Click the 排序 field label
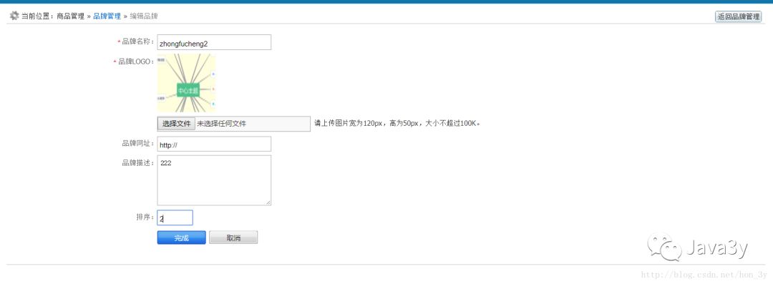 pyautogui.click(x=145, y=217)
